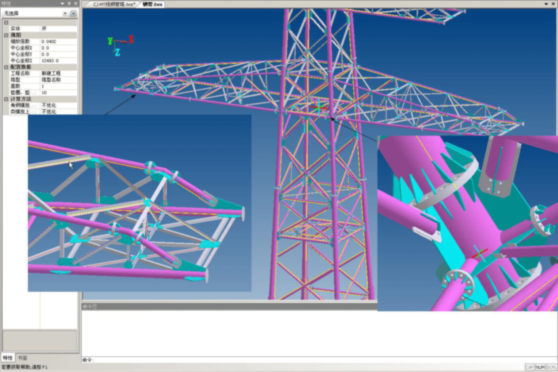Switch to the CJ-MT纯钢管塔 document tab
This screenshot has width=558, height=372.
click(x=114, y=4)
